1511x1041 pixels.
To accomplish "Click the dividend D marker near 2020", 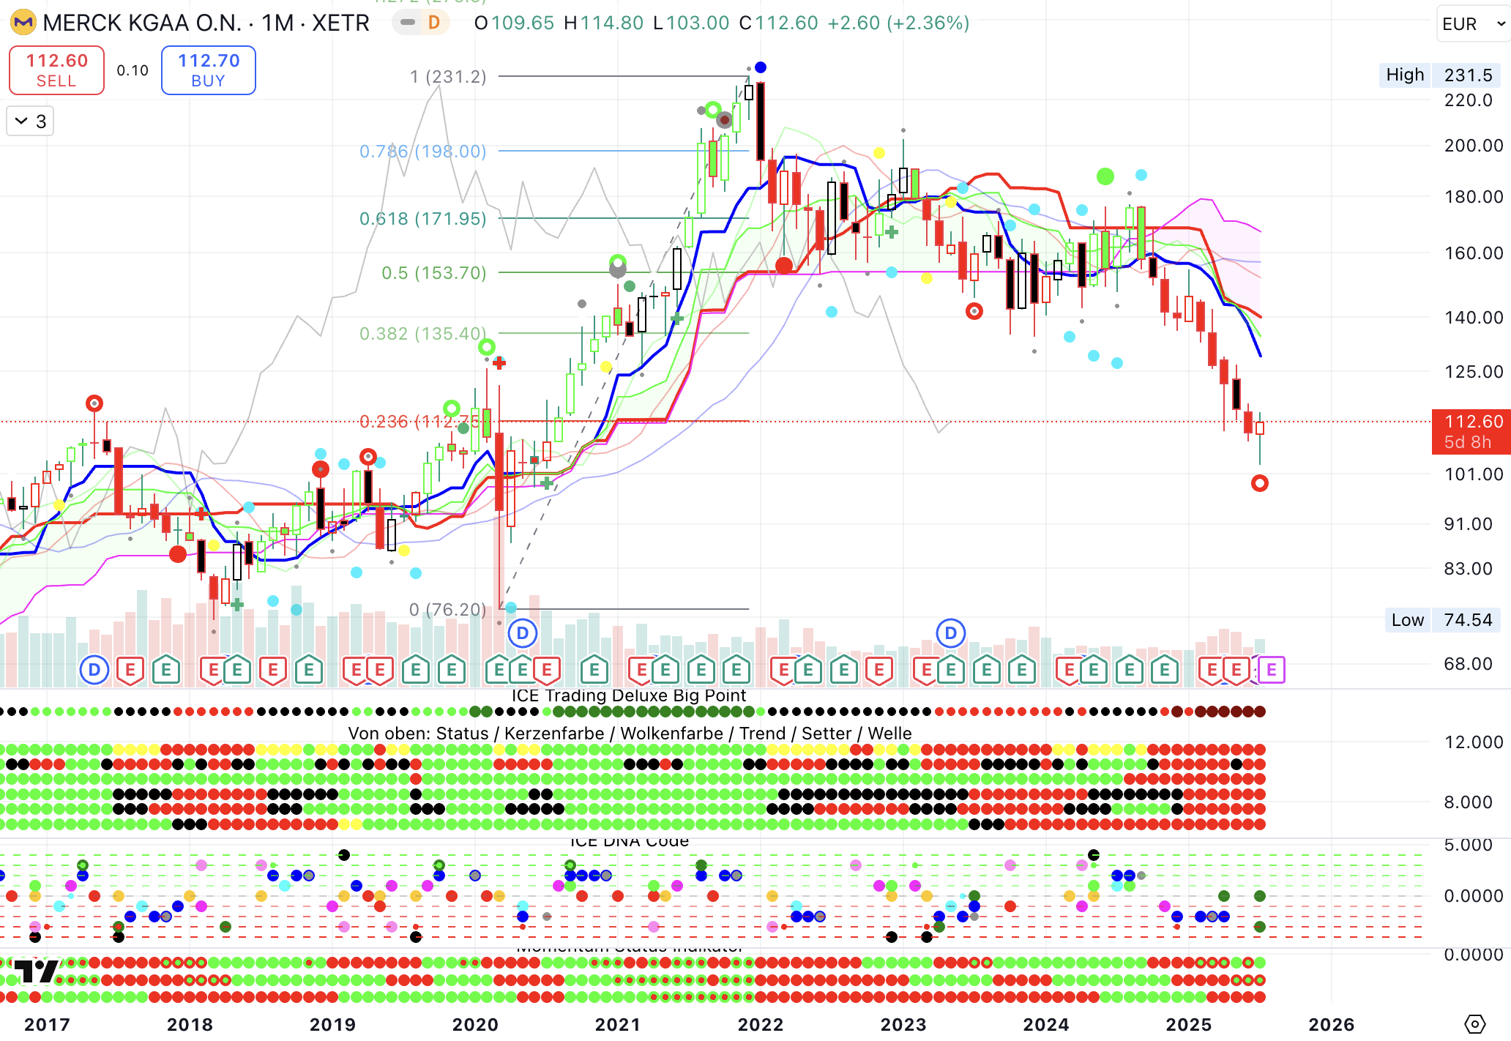I will (523, 633).
